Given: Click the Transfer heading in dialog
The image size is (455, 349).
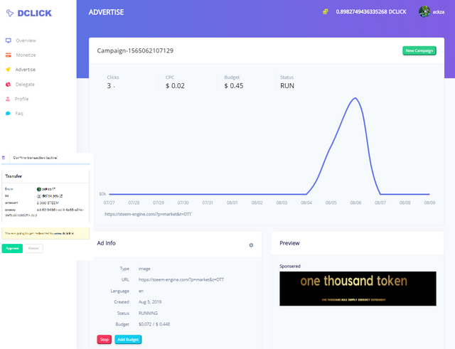Looking at the screenshot, I should (x=14, y=176).
